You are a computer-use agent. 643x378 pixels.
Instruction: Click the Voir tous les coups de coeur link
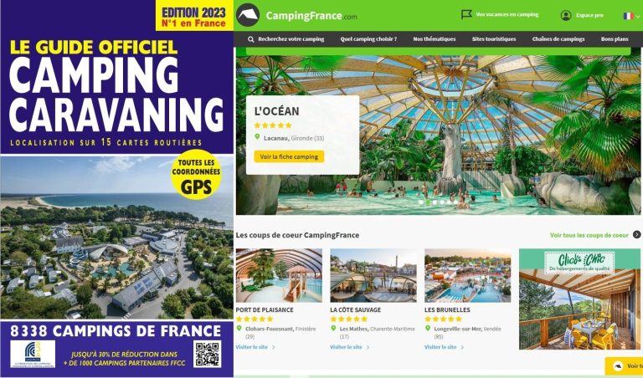click(x=589, y=235)
